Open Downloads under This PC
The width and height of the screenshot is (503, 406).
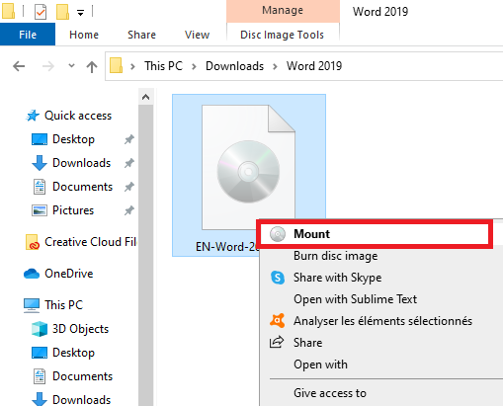coord(81,400)
